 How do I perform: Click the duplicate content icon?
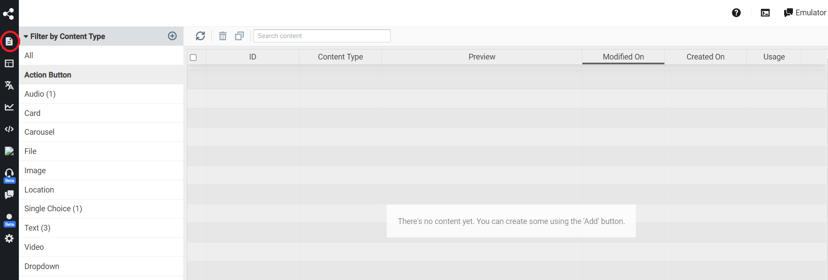pyautogui.click(x=239, y=36)
